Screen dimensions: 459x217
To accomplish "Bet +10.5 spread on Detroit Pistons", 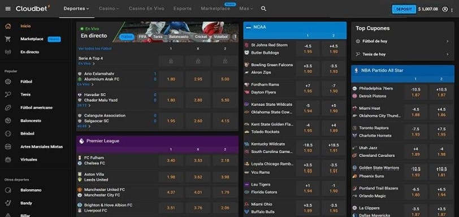I will pyautogui.click(x=441, y=92).
